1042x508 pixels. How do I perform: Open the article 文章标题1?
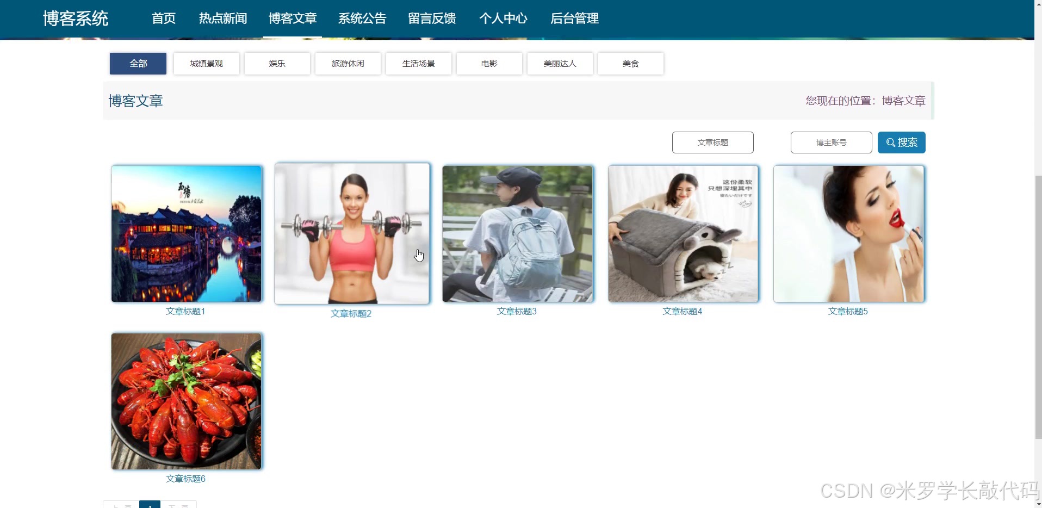click(185, 311)
